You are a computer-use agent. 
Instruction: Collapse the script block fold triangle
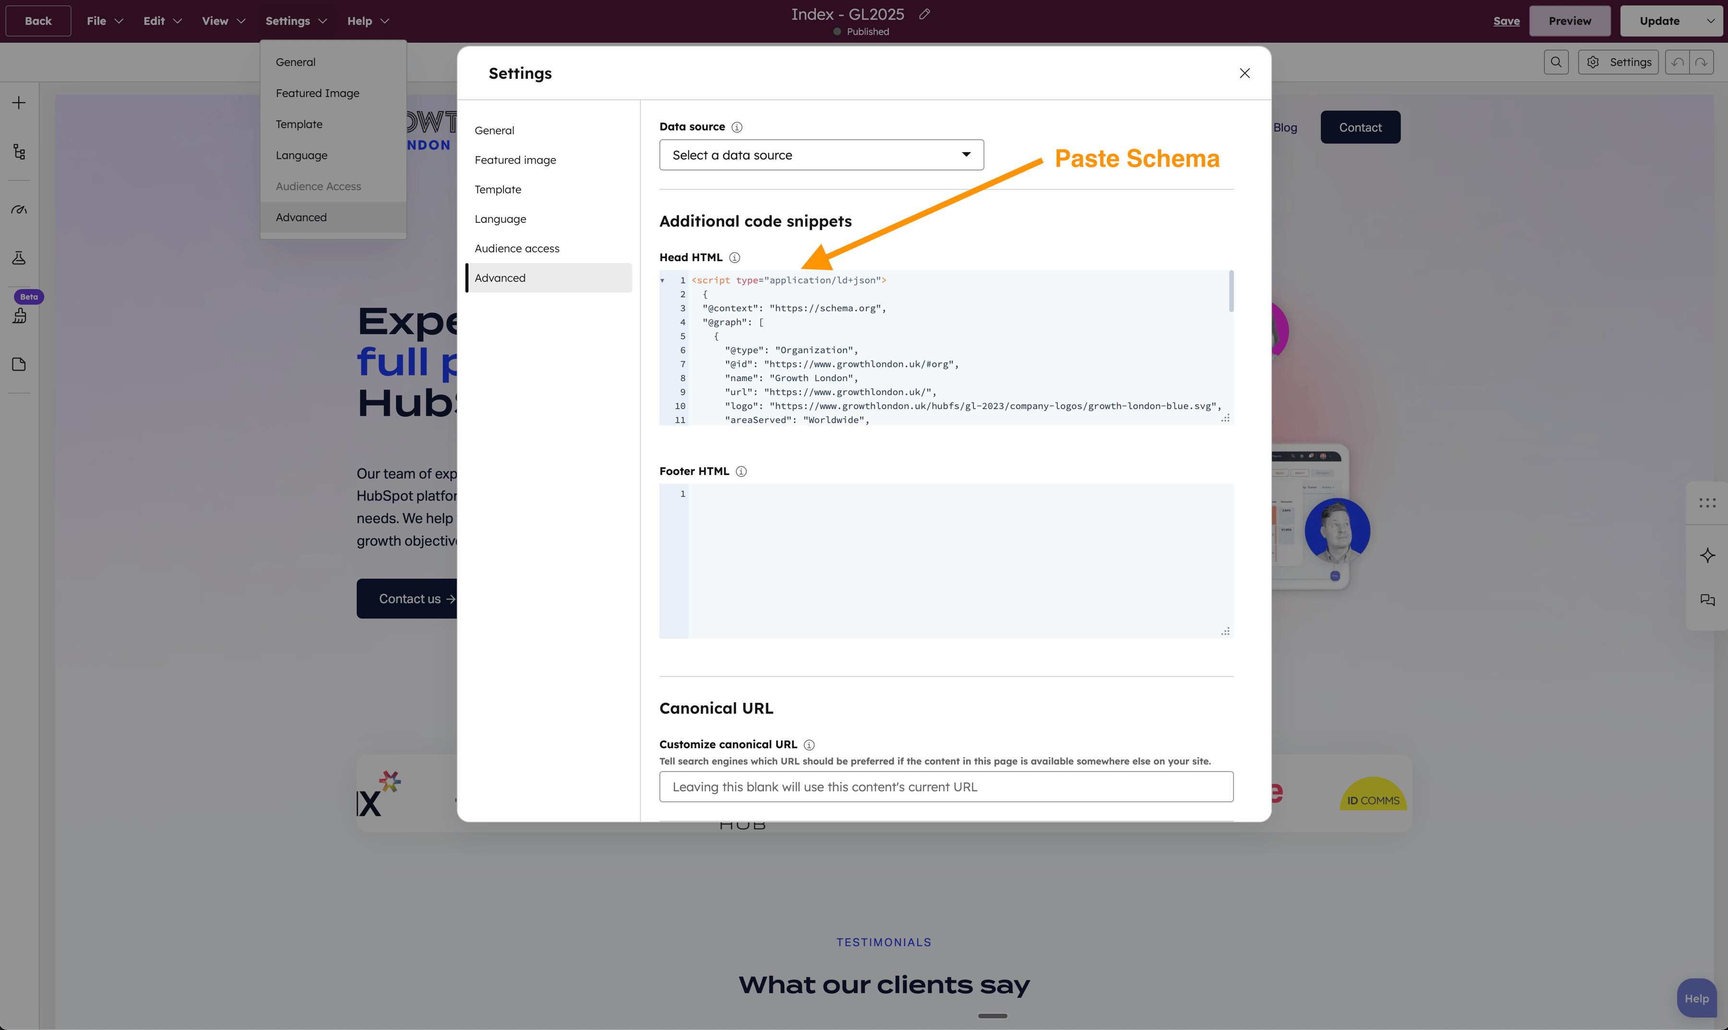pyautogui.click(x=663, y=280)
